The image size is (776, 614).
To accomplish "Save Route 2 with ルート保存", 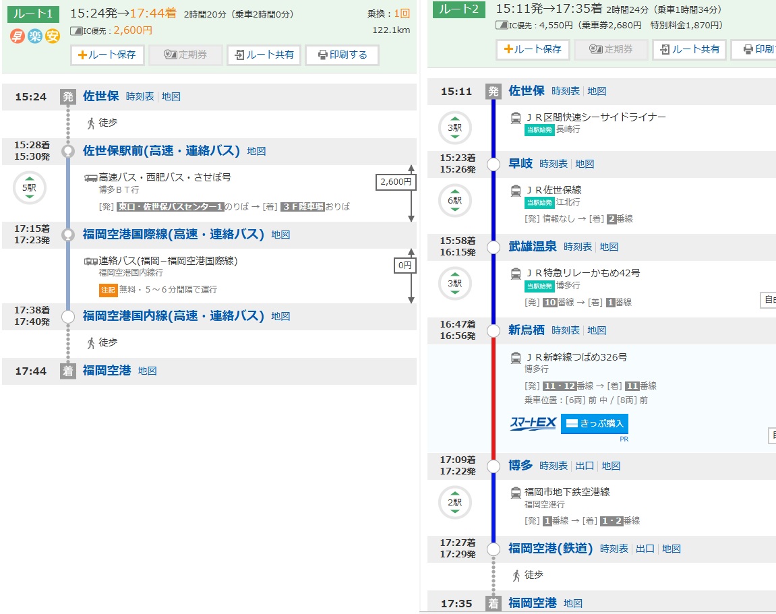I will (533, 50).
